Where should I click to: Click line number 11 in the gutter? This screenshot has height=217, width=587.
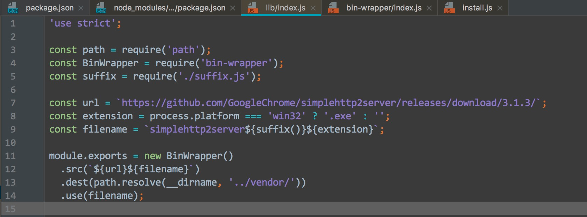(x=10, y=156)
